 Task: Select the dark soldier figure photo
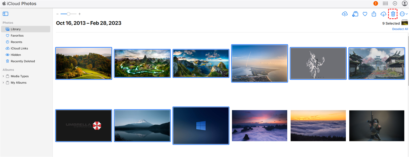coord(377,126)
